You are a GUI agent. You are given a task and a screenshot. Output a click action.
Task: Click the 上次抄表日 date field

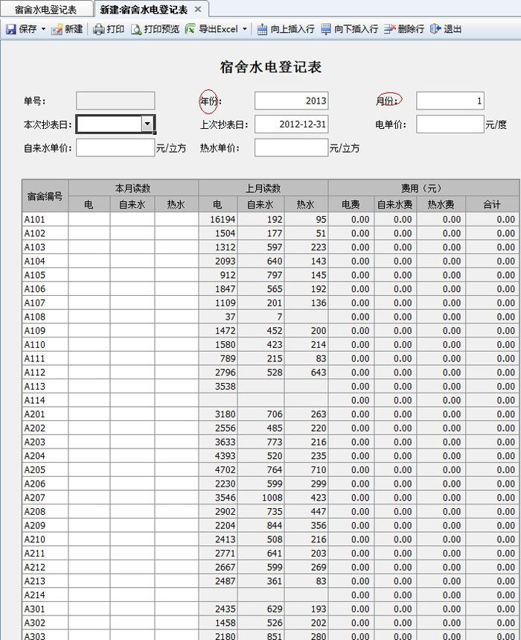[x=291, y=124]
